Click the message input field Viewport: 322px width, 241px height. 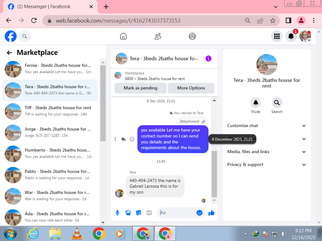pyautogui.click(x=177, y=213)
